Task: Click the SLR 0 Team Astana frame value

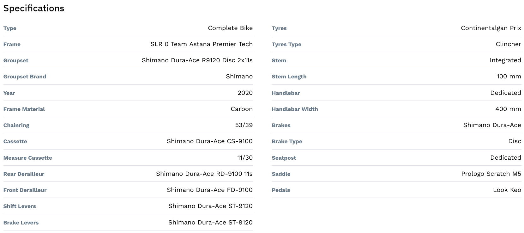Action: coord(202,44)
